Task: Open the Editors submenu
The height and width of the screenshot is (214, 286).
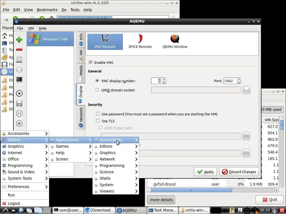Action: click(x=116, y=146)
